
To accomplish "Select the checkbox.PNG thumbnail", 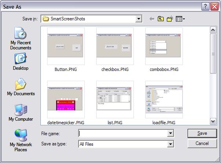I will pyautogui.click(x=115, y=46).
